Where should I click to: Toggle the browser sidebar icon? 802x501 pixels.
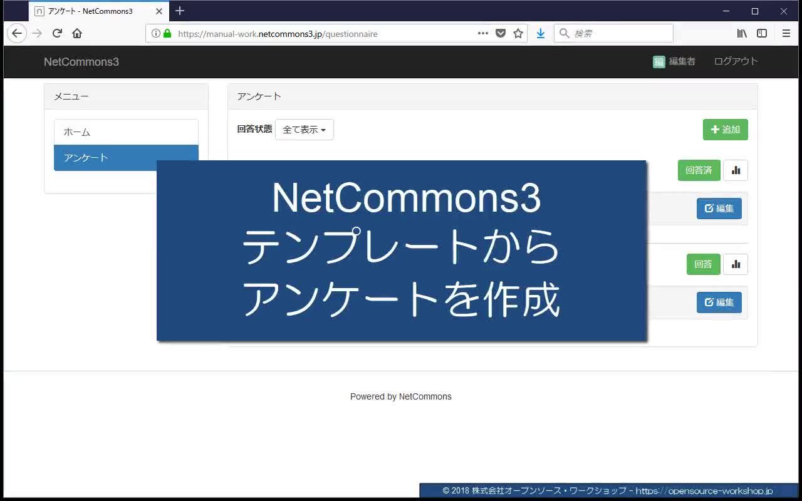[x=762, y=34]
